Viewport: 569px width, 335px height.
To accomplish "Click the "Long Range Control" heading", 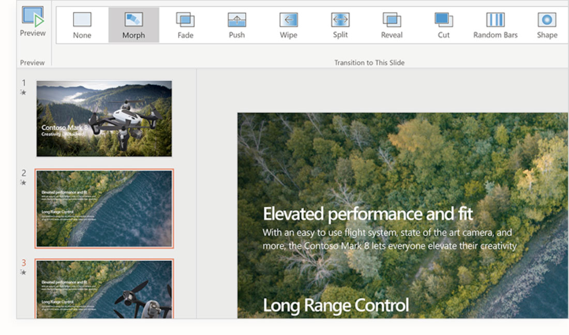I will pyautogui.click(x=336, y=306).
